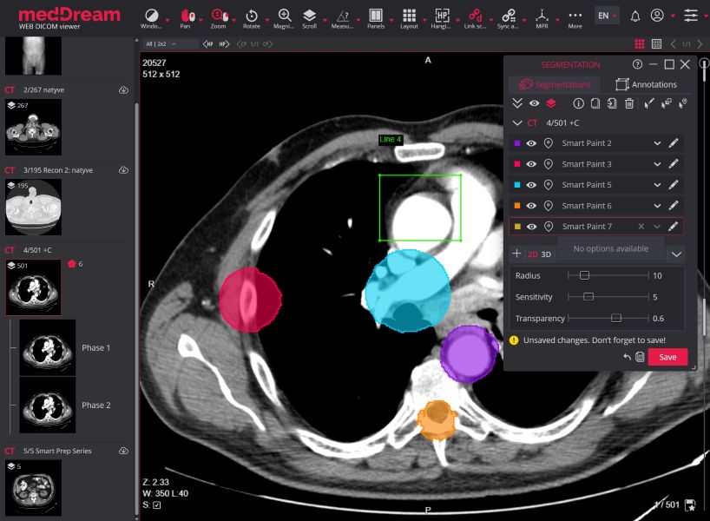710x521 pixels.
Task: Go to previous hanging protocol
Action: pos(207,44)
